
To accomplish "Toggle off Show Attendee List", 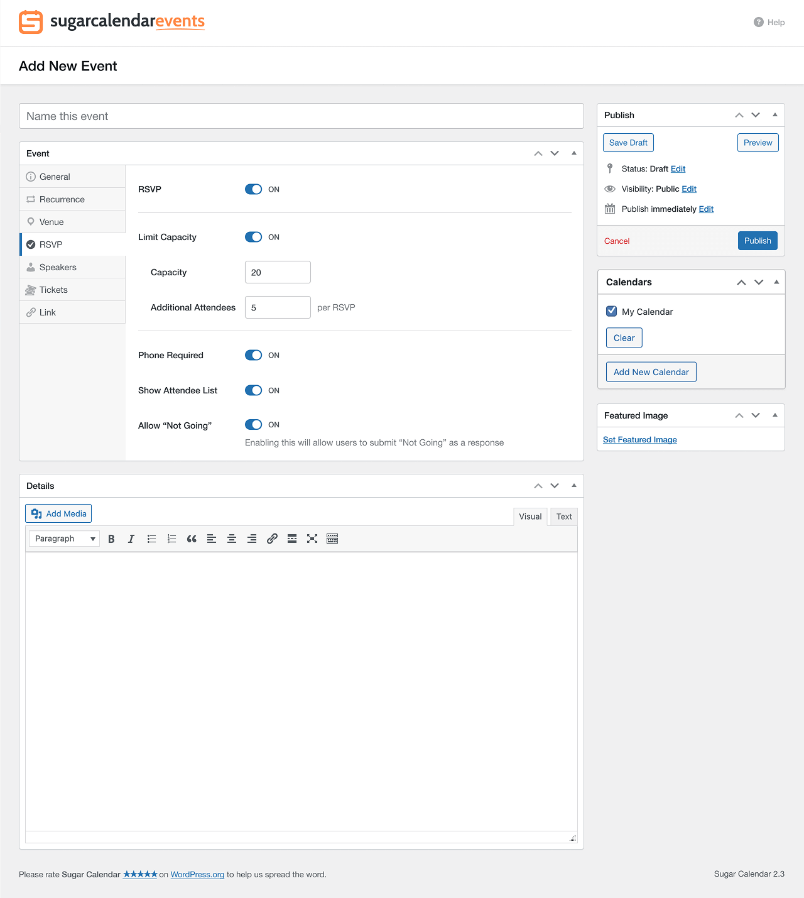I will pos(254,390).
